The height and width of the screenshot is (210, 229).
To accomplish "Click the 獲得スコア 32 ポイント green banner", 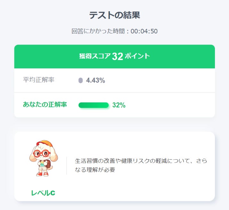I will [x=114, y=57].
